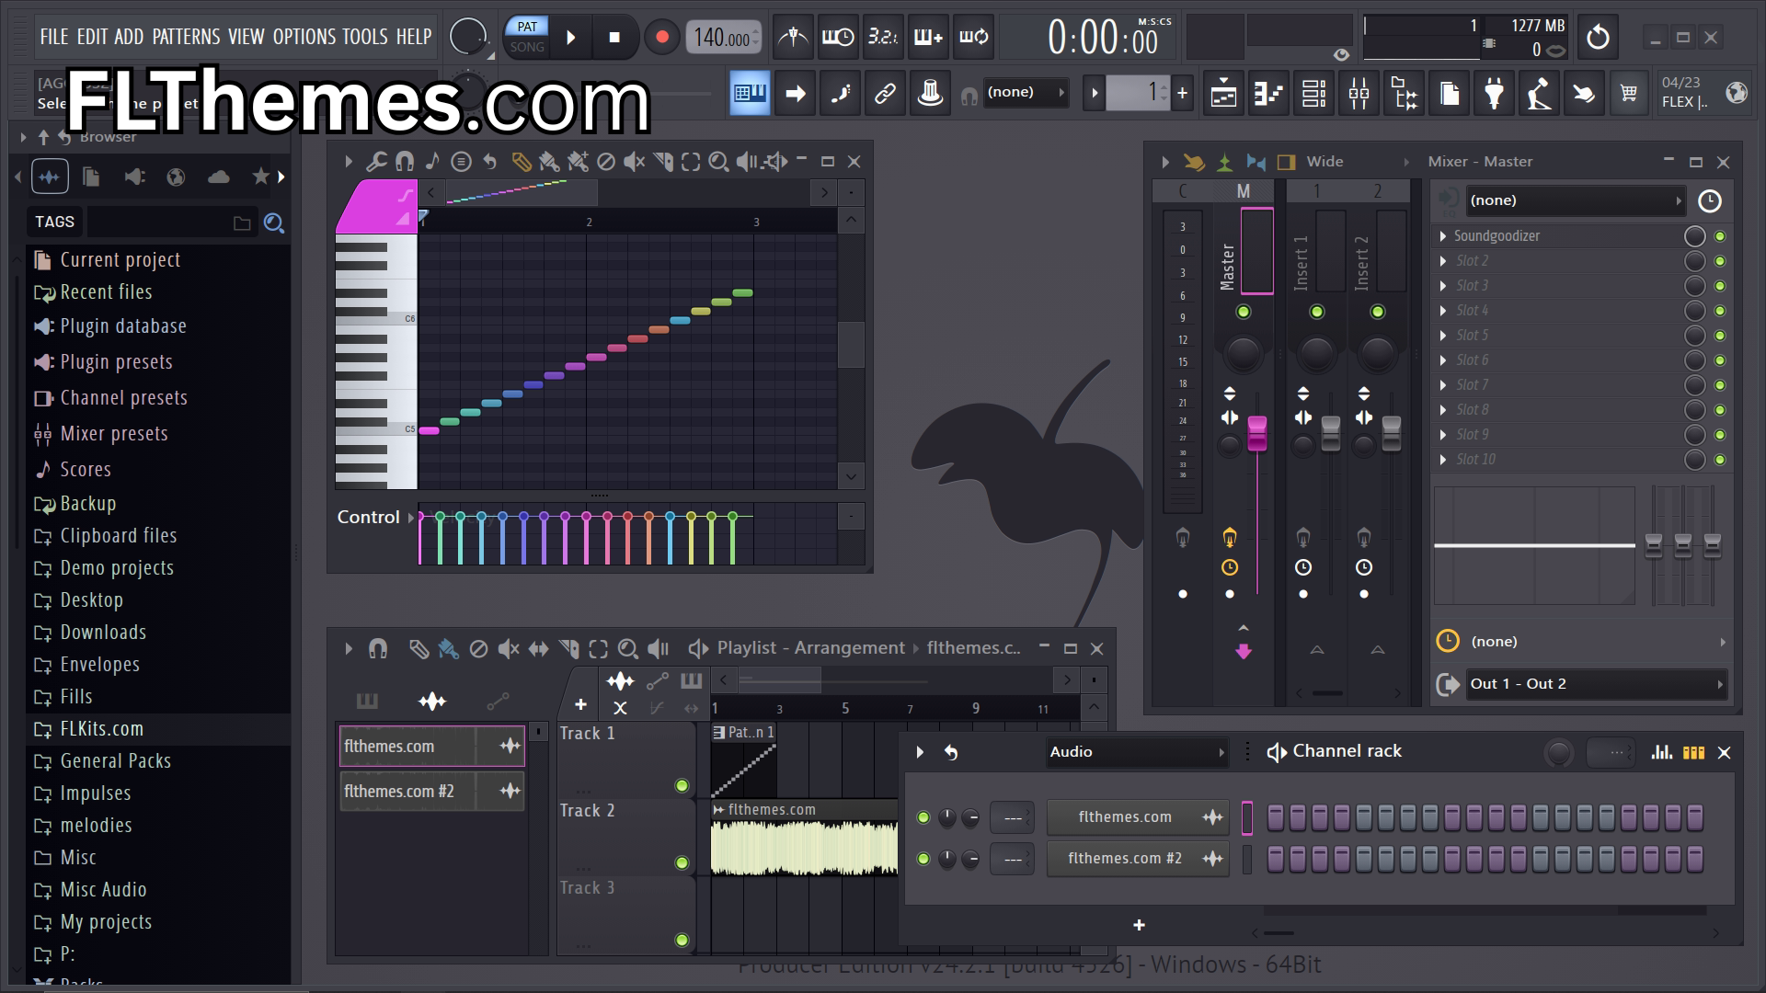Select the stamp tool in the toolbar
The width and height of the screenshot is (1766, 993).
(x=930, y=93)
